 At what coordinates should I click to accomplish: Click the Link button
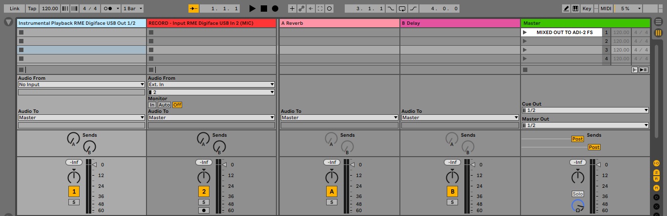[x=15, y=8]
